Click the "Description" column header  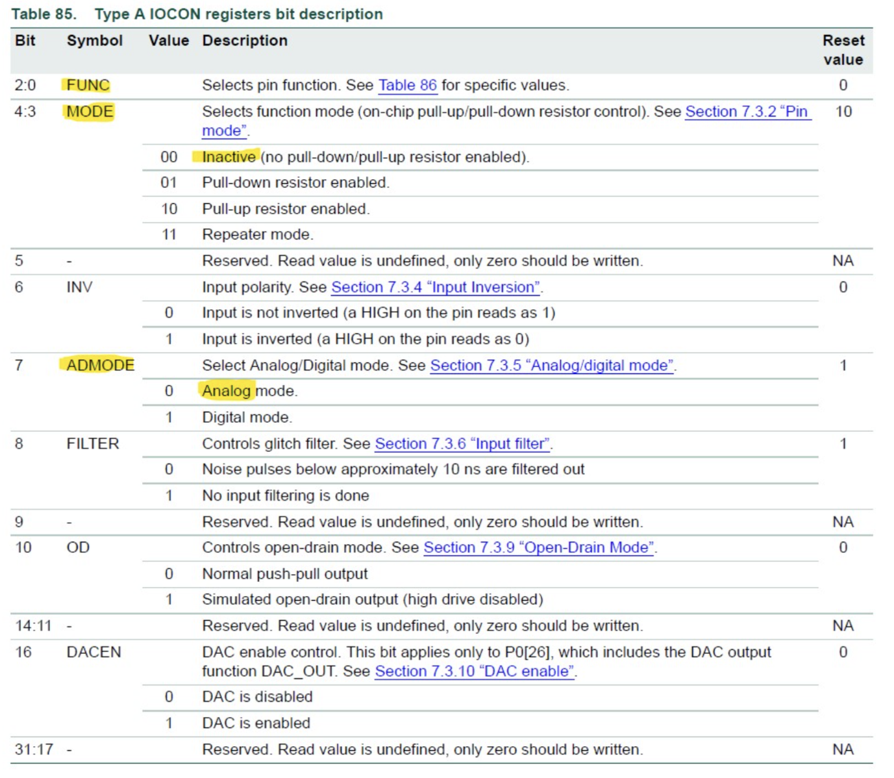[x=244, y=41]
